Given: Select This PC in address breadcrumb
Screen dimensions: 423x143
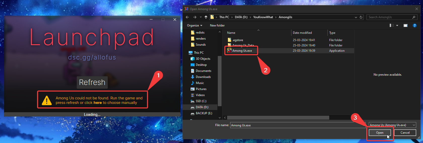Looking at the screenshot, I should (224, 17).
